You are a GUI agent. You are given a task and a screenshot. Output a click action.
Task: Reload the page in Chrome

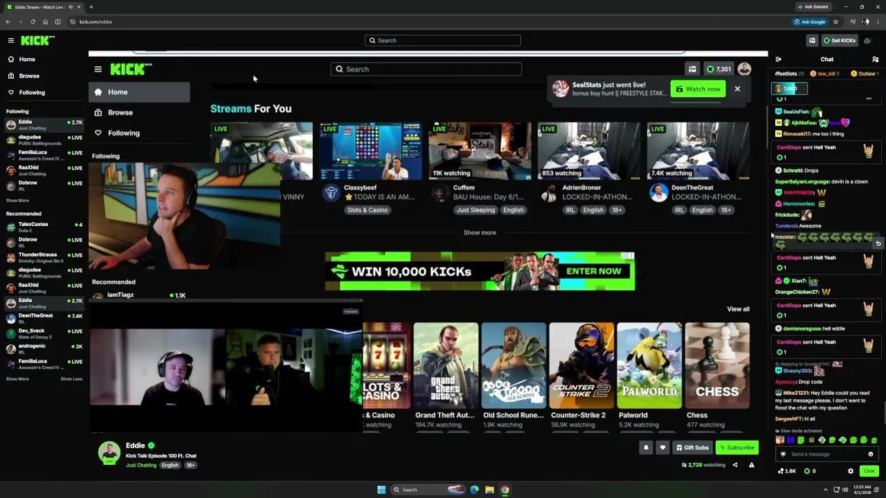pyautogui.click(x=33, y=22)
